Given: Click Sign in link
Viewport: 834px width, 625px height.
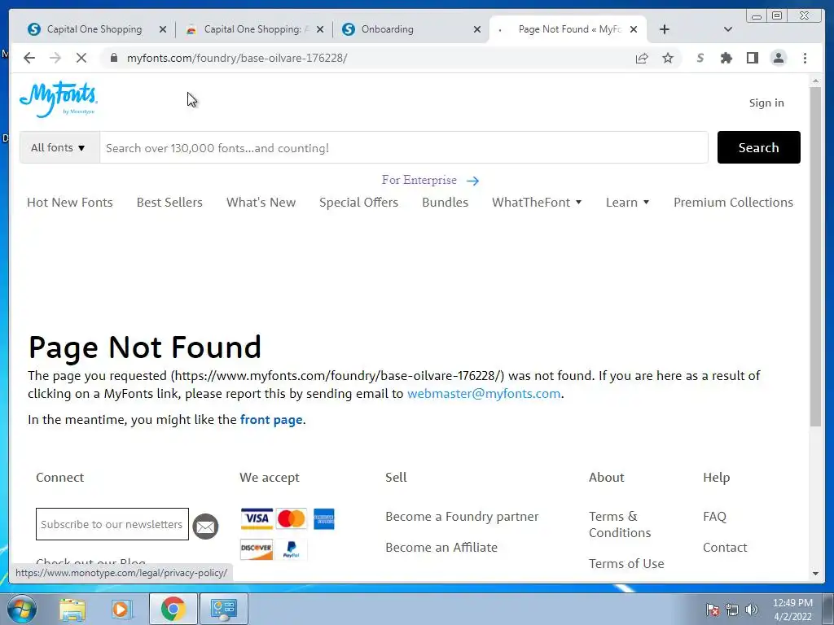Looking at the screenshot, I should 766,103.
